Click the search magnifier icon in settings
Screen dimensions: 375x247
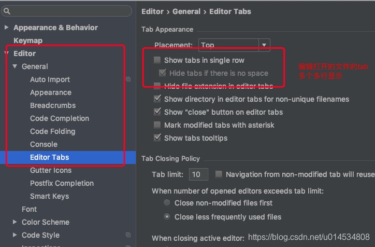7,11
